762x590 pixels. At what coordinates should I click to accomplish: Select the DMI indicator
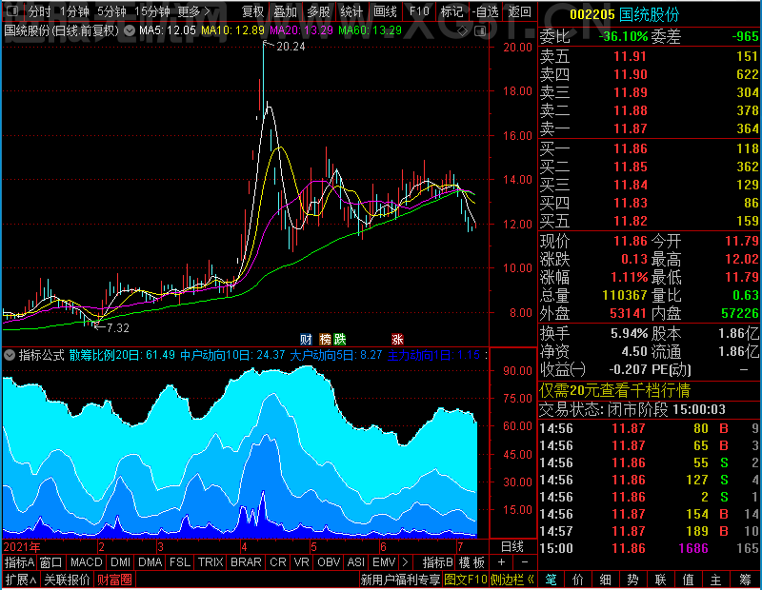120,562
